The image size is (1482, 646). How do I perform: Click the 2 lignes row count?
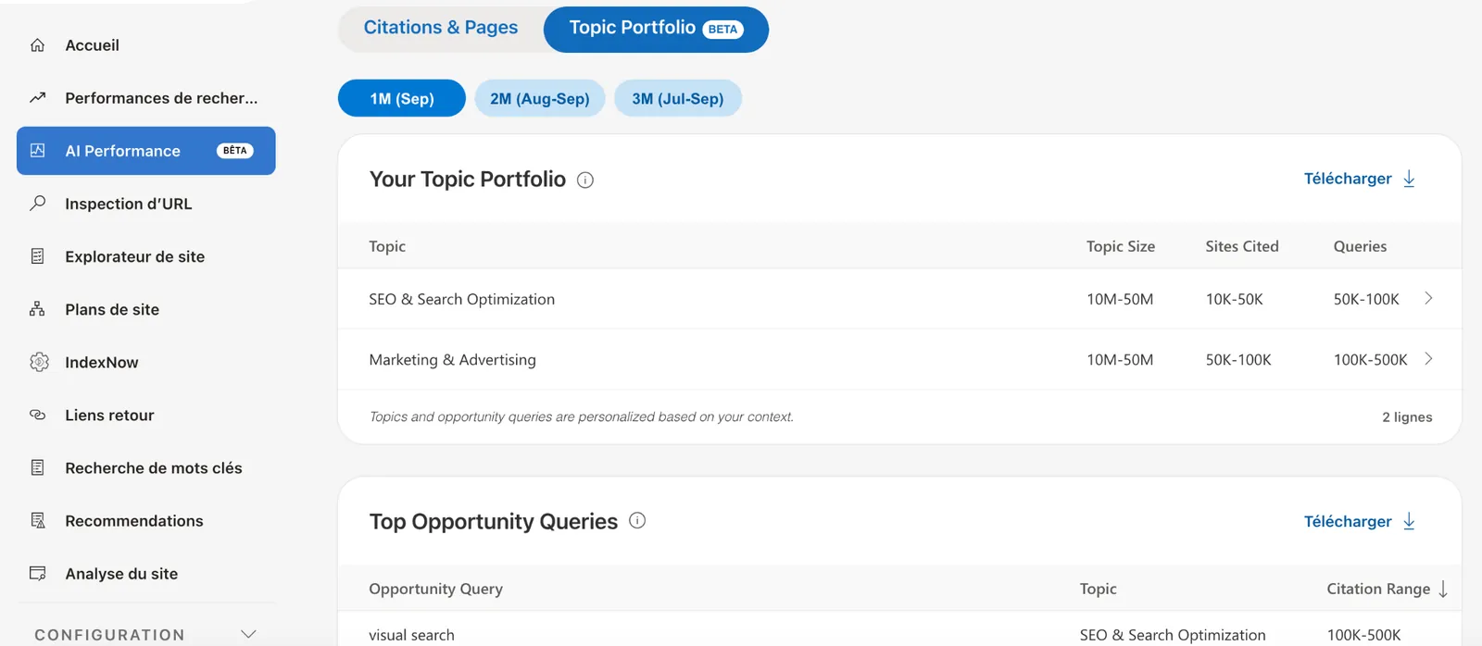coord(1407,416)
